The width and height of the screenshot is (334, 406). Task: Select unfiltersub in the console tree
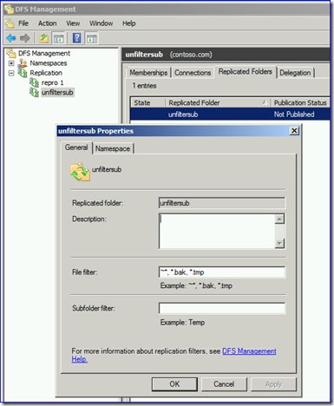pyautogui.click(x=57, y=93)
